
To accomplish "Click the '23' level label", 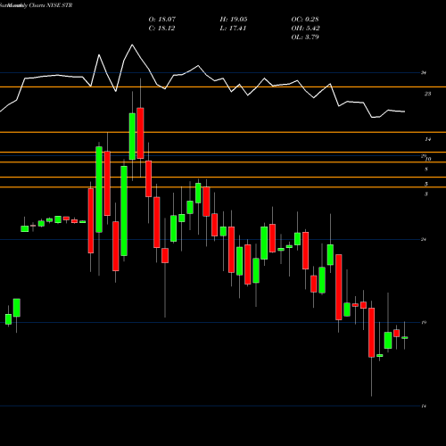I will coord(427,94).
